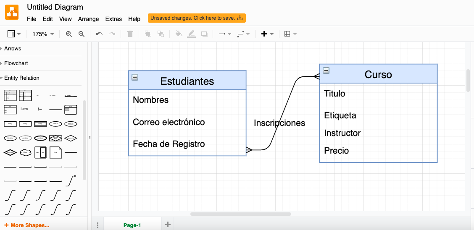Click the Fill Color bucket icon
Image resolution: width=474 pixels, height=230 pixels.
pyautogui.click(x=179, y=34)
